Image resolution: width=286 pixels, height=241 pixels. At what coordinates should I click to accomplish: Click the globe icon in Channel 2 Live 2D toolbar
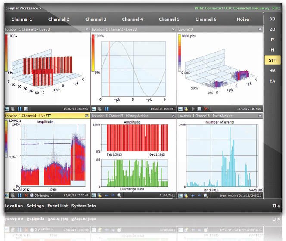[99, 109]
